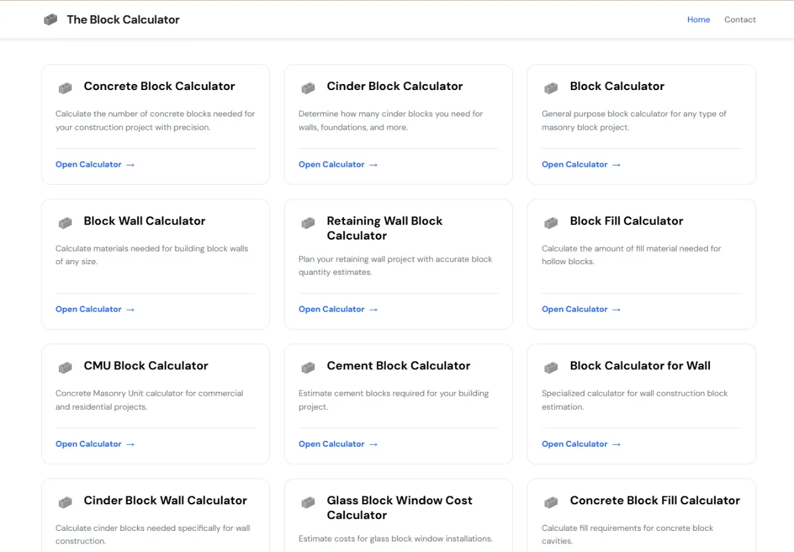Click 'Plan your retaining wall project' description

click(396, 265)
